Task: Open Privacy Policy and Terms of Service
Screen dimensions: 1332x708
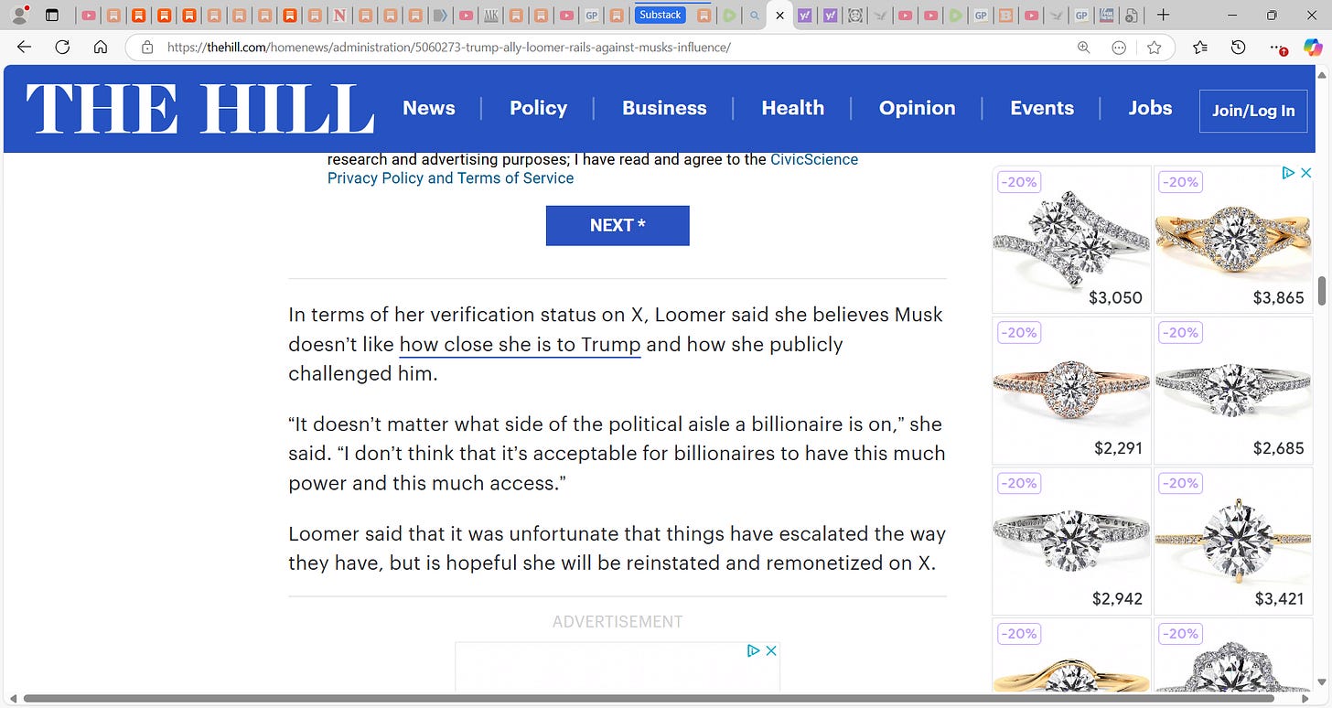Action: pos(450,178)
